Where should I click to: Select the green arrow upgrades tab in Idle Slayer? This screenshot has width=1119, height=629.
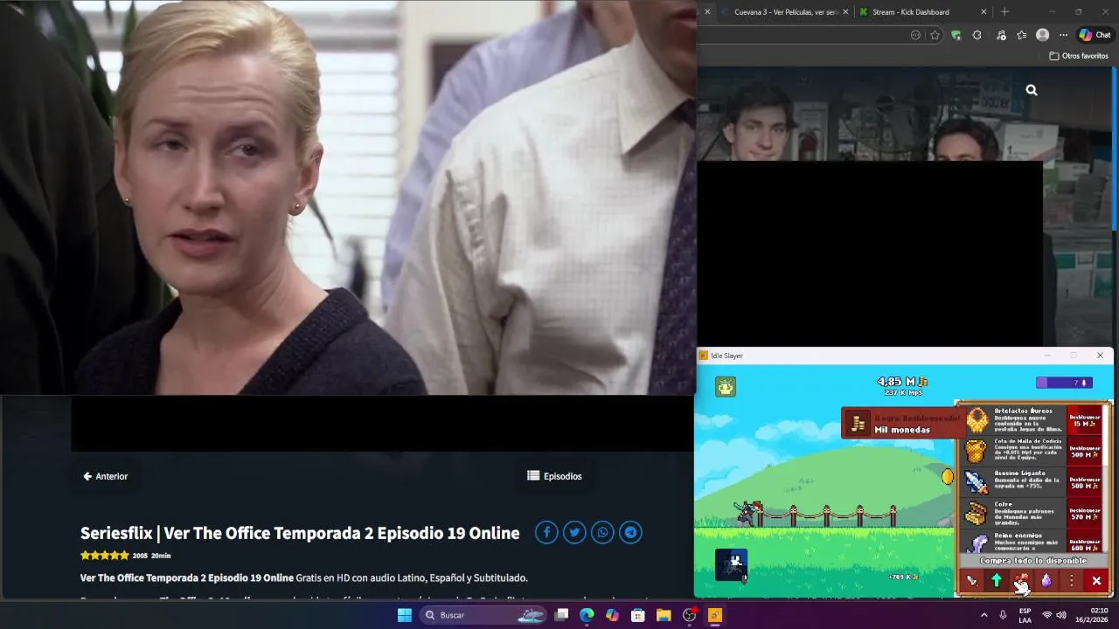click(x=996, y=581)
